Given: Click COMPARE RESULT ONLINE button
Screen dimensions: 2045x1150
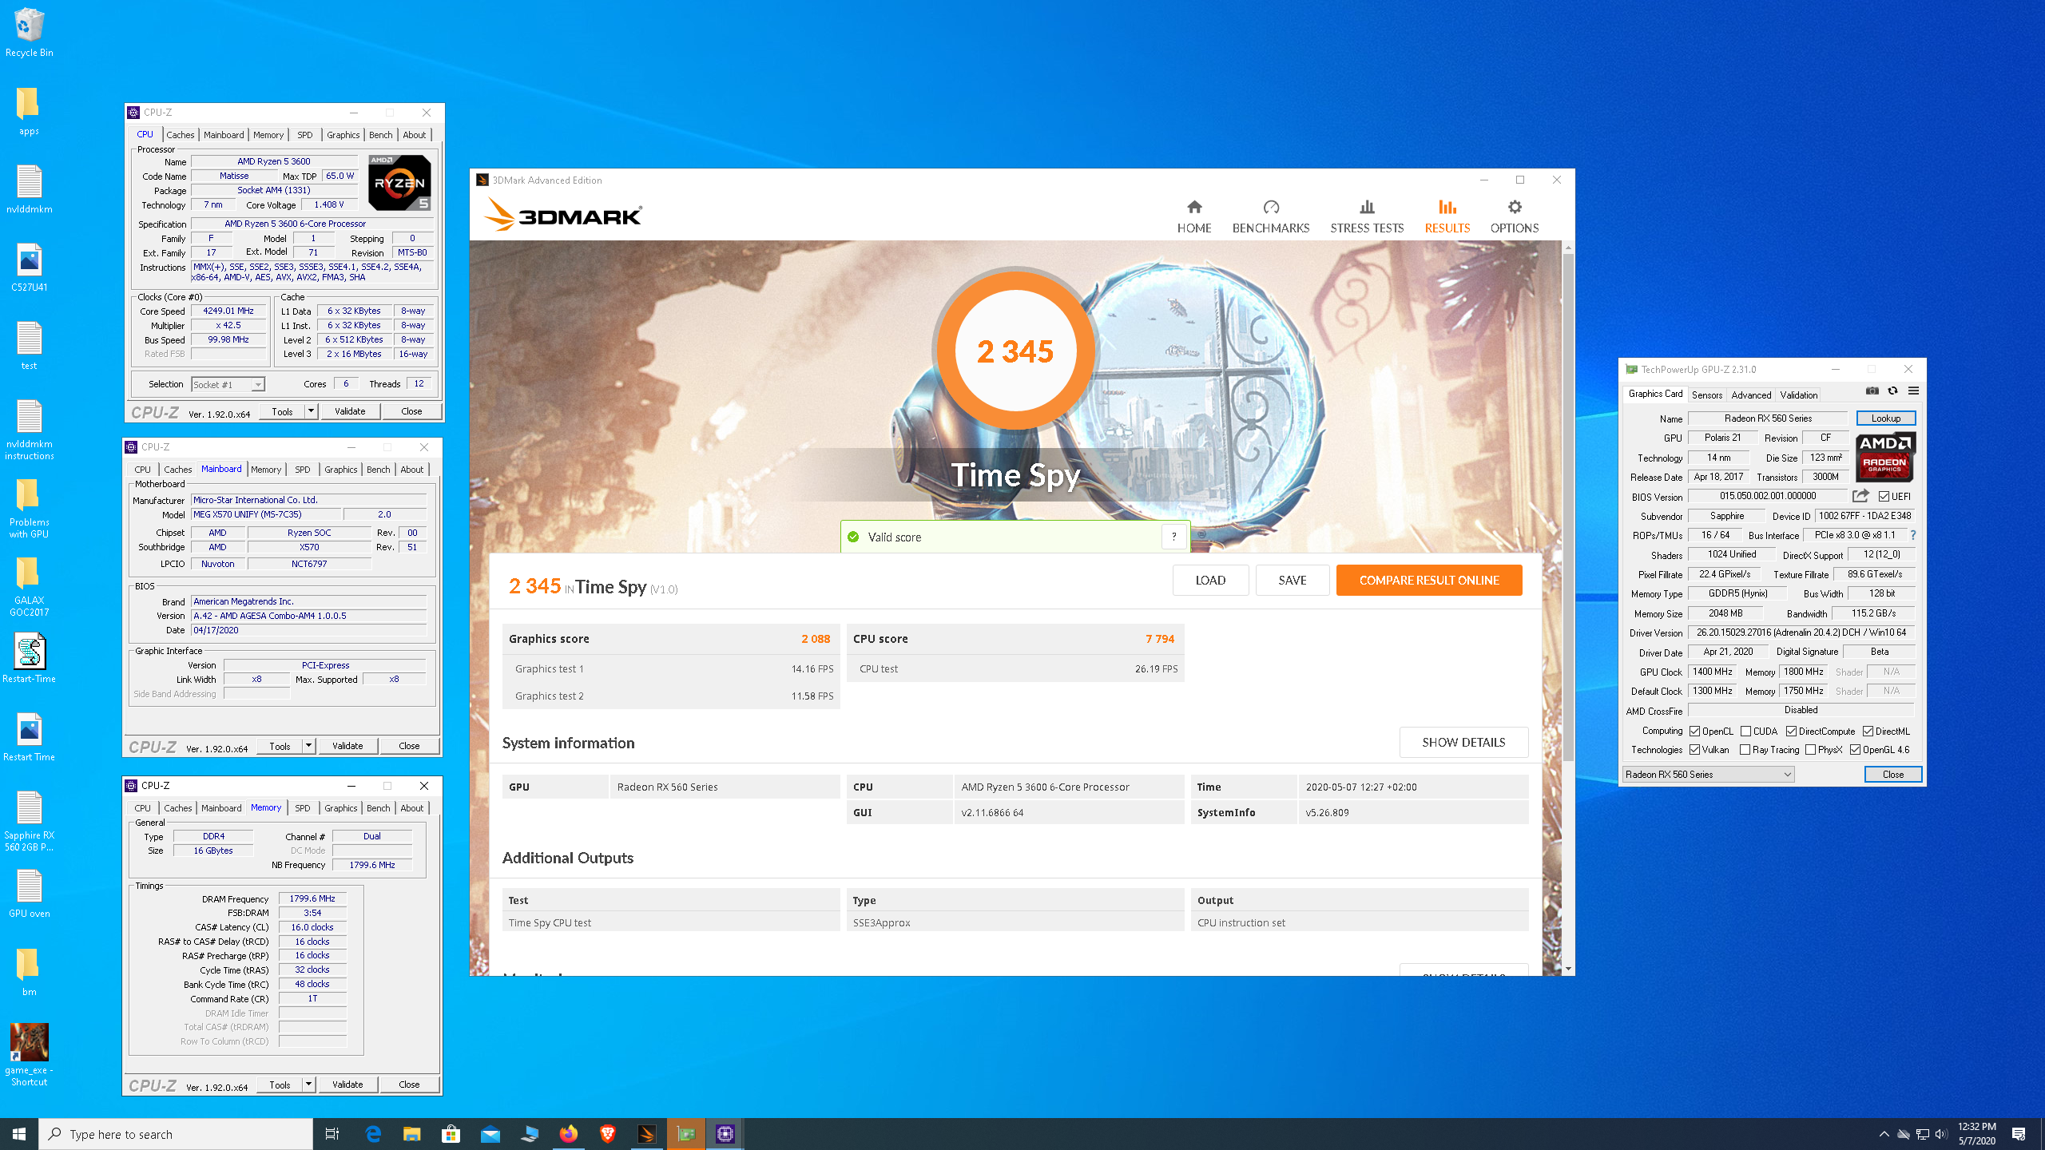Looking at the screenshot, I should pyautogui.click(x=1429, y=580).
